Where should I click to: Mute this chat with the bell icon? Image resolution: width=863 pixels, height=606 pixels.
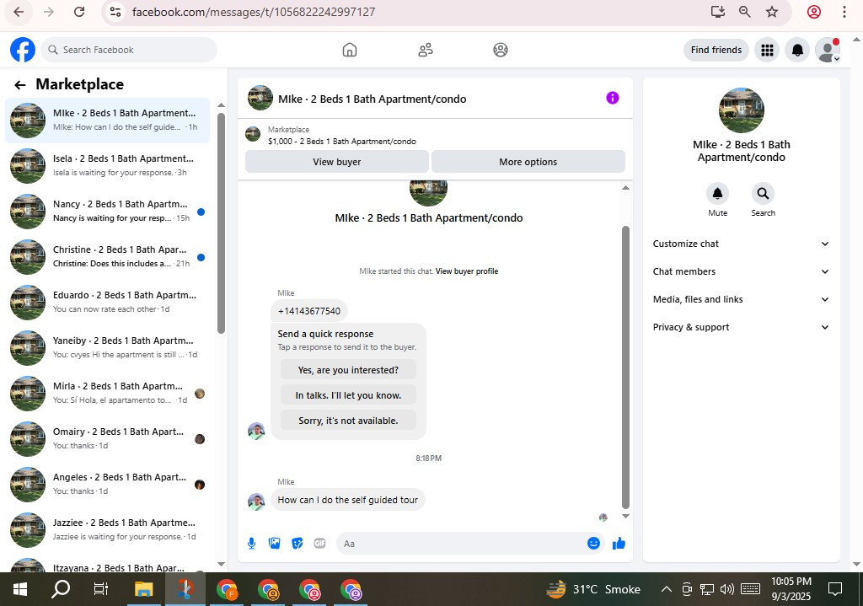point(717,194)
